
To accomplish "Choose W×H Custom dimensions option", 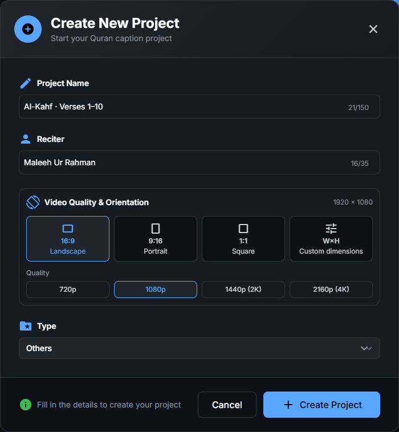I will (331, 239).
